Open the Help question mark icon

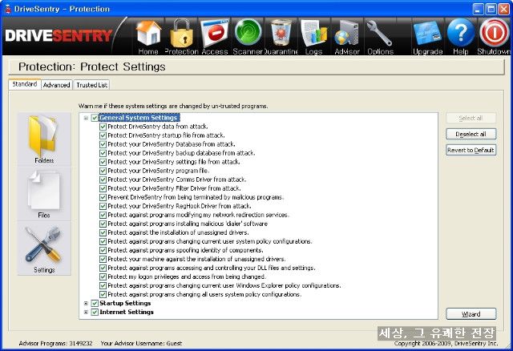click(461, 36)
